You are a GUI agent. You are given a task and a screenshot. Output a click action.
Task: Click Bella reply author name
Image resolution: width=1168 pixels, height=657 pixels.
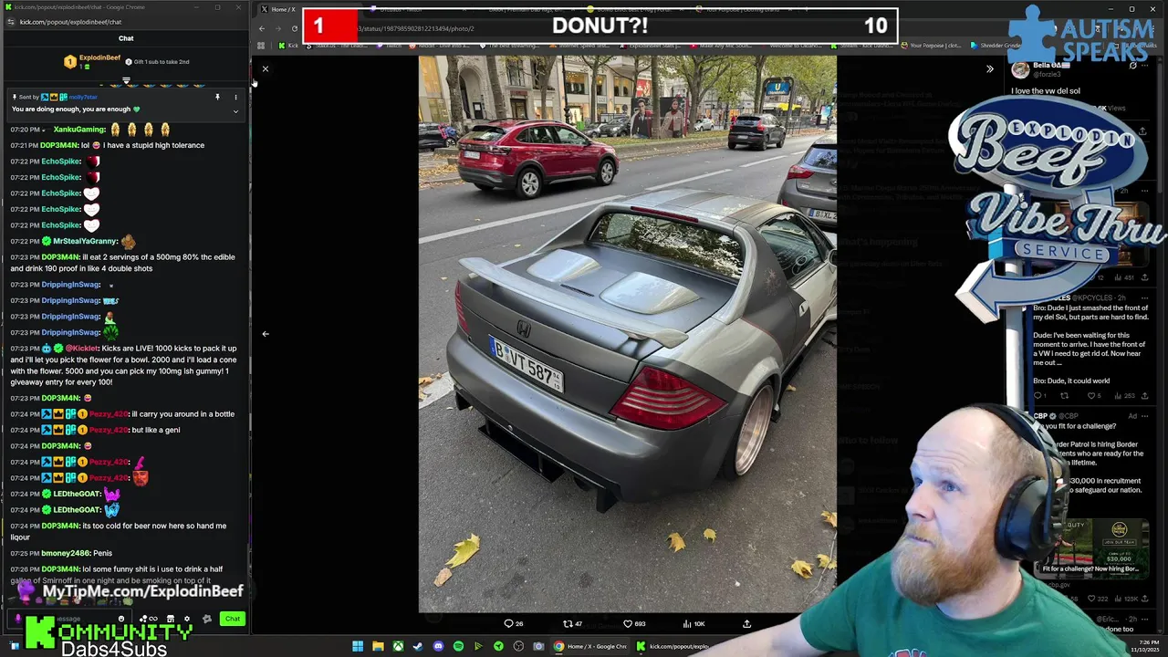(x=1048, y=66)
